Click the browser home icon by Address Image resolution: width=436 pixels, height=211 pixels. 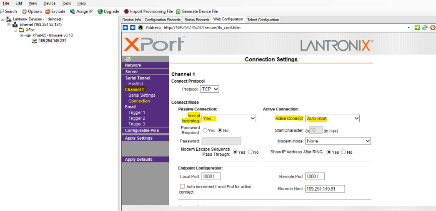tap(141, 28)
